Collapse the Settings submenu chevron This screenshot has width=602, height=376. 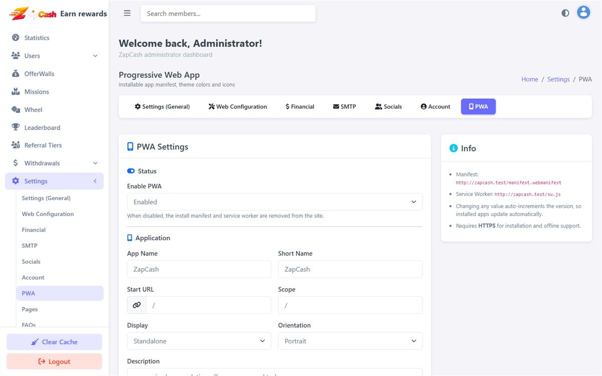point(95,181)
